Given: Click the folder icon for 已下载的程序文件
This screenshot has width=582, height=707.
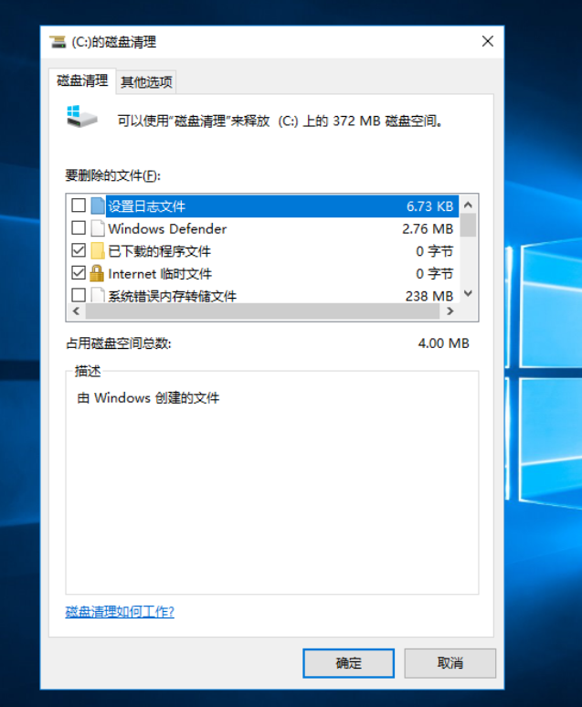Looking at the screenshot, I should (98, 251).
